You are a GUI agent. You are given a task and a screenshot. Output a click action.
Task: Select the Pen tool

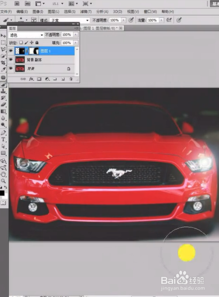pos(3,133)
